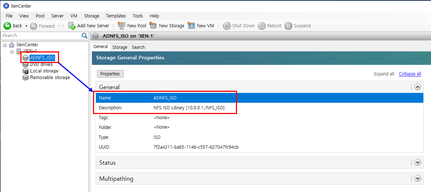This screenshot has height=192, width=431.
Task: Click the New VM label
Action: 205,26
